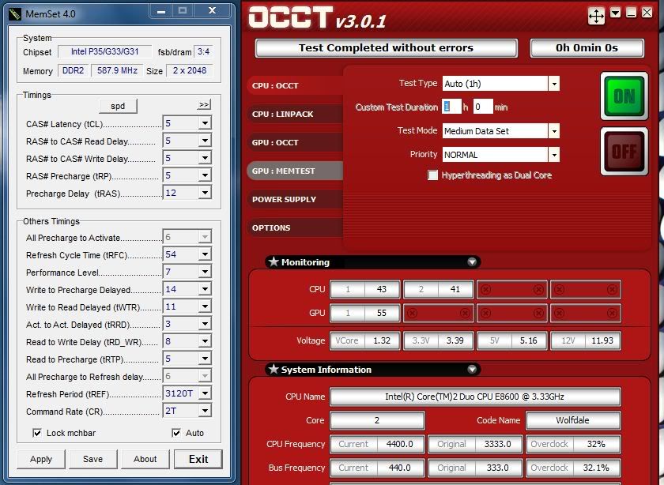
Task: Click the Wolfdale code name value
Action: pyautogui.click(x=573, y=420)
